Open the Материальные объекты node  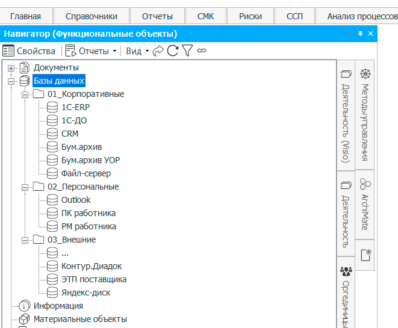80,319
